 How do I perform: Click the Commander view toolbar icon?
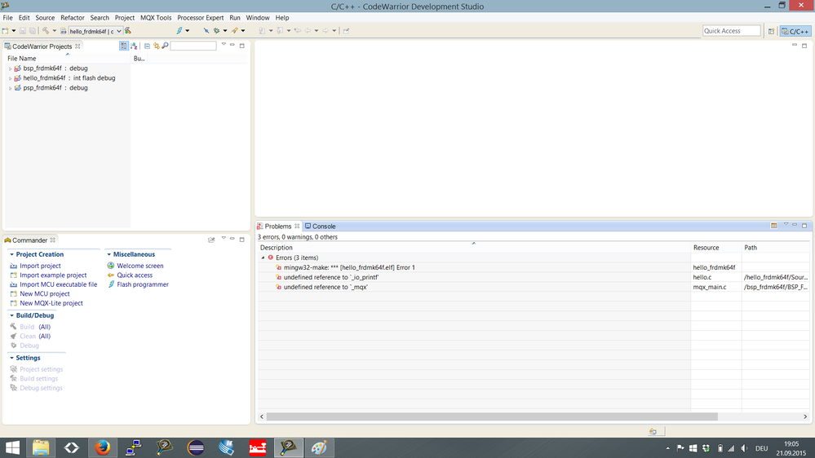(x=211, y=240)
